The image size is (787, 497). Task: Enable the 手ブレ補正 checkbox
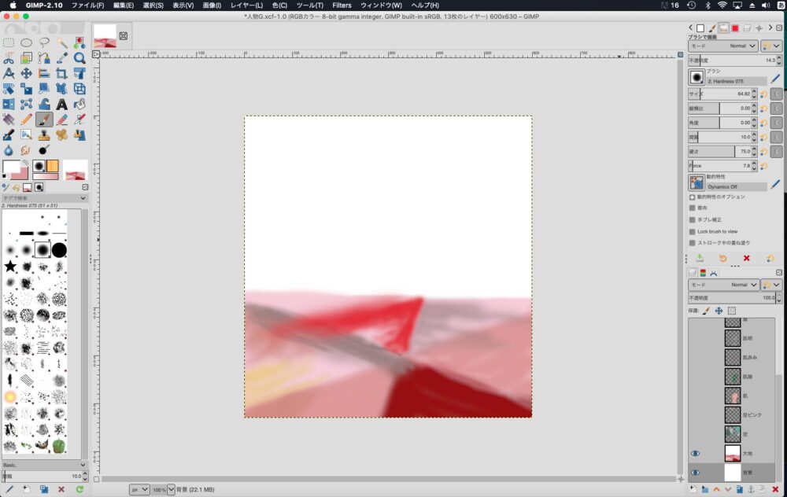692,219
